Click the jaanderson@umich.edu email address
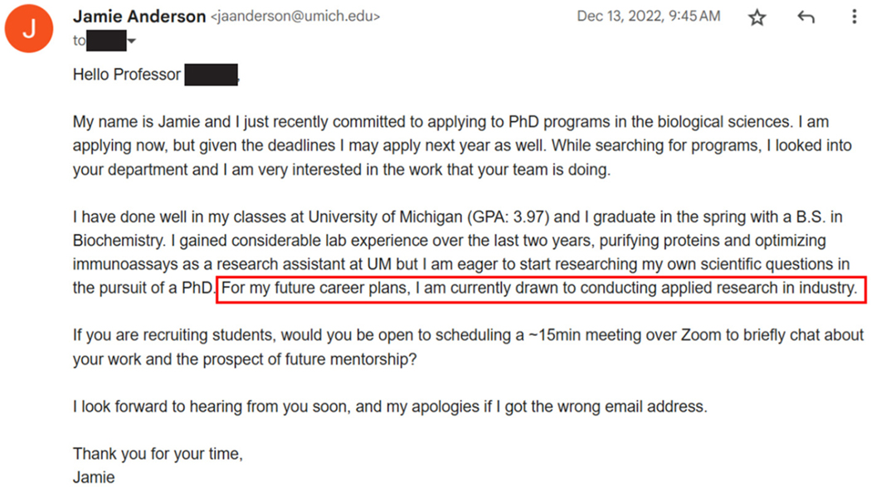The width and height of the screenshot is (871, 487). pyautogui.click(x=295, y=17)
